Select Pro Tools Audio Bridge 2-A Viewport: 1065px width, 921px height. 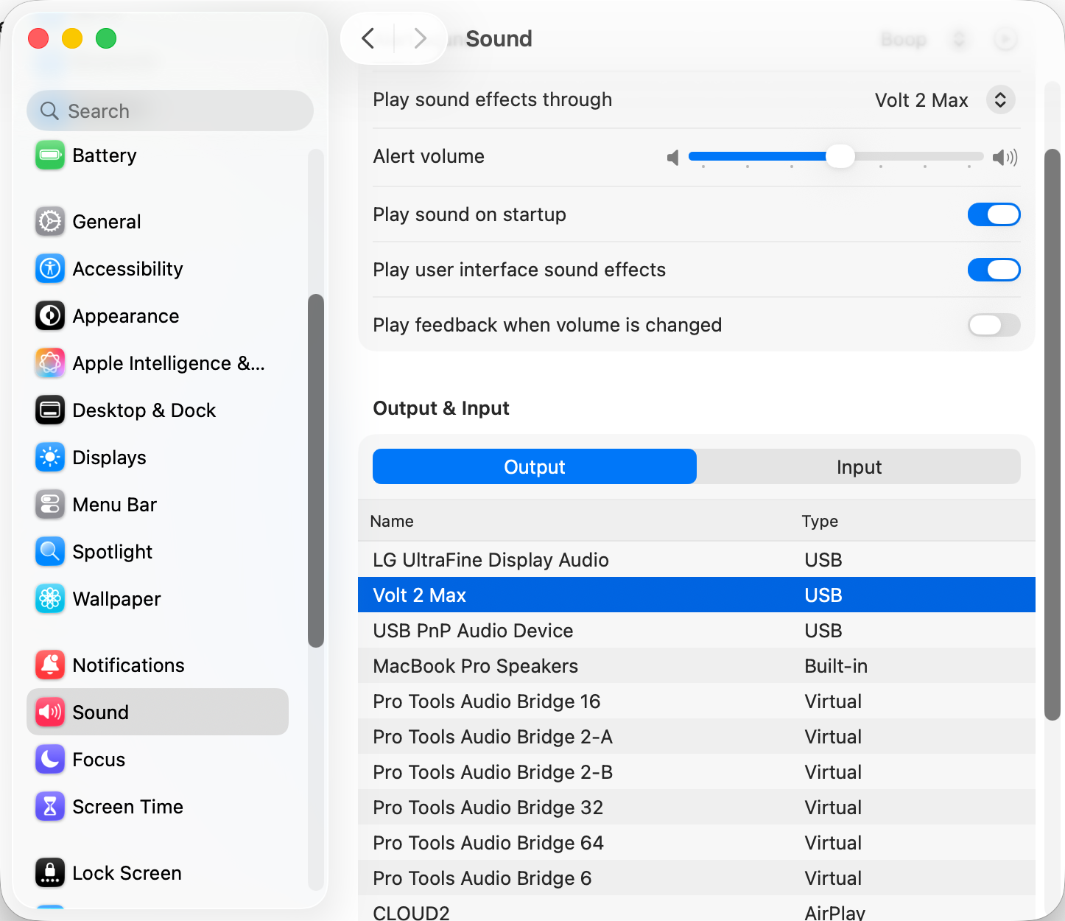pyautogui.click(x=697, y=736)
